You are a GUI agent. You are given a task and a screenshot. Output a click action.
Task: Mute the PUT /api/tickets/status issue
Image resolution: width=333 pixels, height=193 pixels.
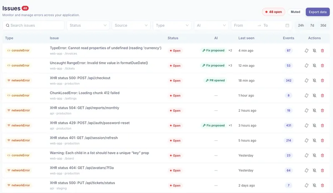(x=315, y=185)
